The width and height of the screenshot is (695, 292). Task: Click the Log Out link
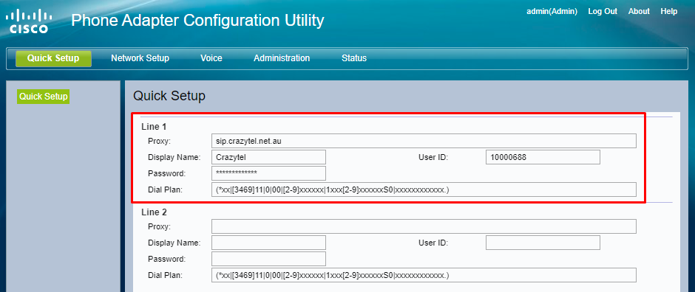pyautogui.click(x=603, y=12)
